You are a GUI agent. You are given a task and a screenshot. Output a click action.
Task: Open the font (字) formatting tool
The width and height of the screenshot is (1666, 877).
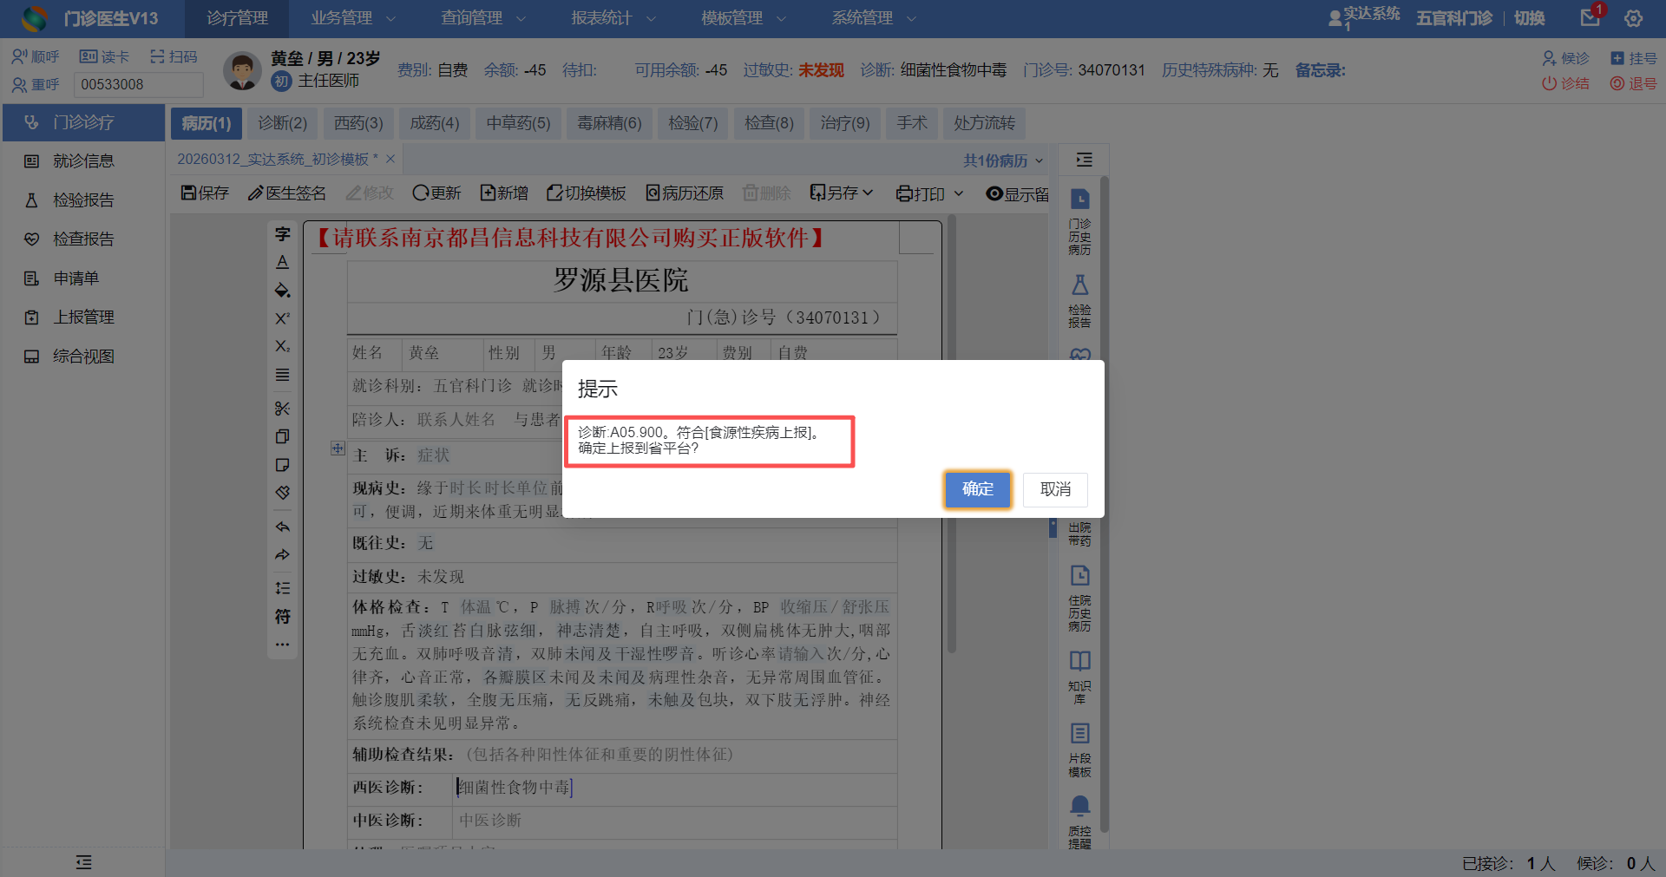pyautogui.click(x=283, y=234)
